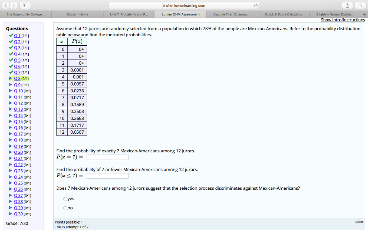Click the green checkmark beside Q 7
The image size is (368, 230).
(x=11, y=72)
